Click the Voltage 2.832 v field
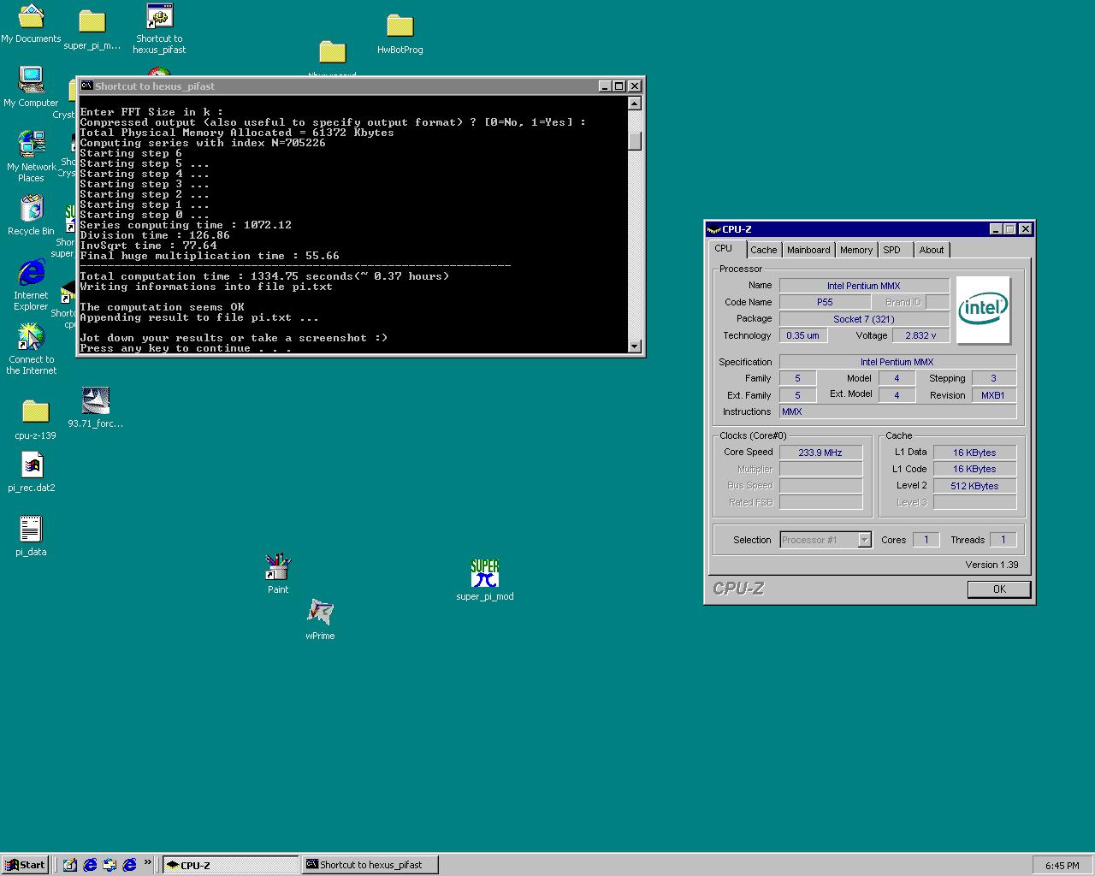The height and width of the screenshot is (876, 1095). 920,335
